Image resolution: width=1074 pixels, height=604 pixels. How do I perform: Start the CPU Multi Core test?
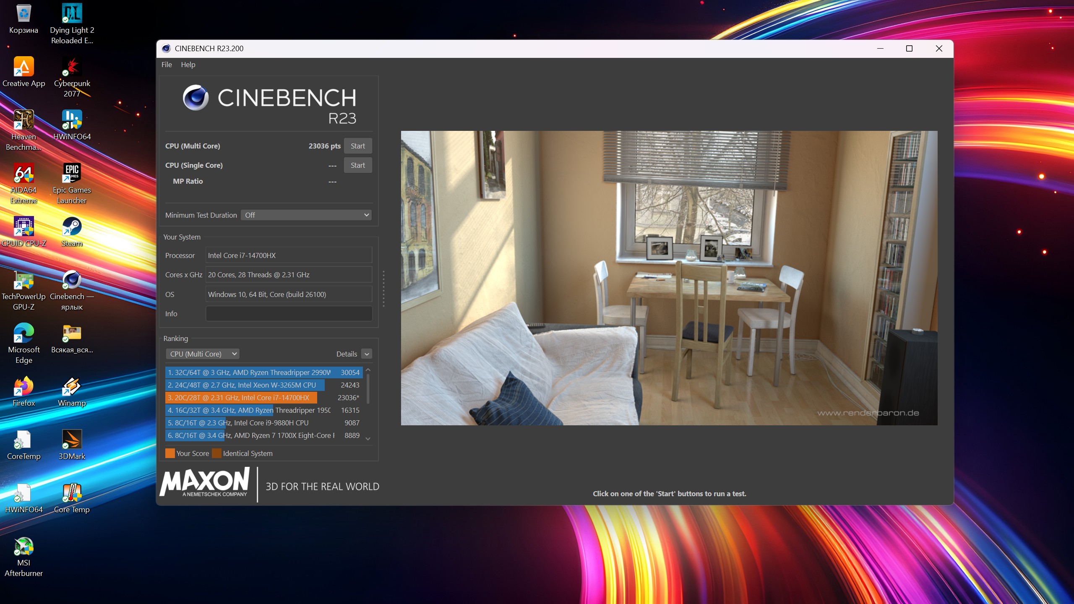pos(357,146)
